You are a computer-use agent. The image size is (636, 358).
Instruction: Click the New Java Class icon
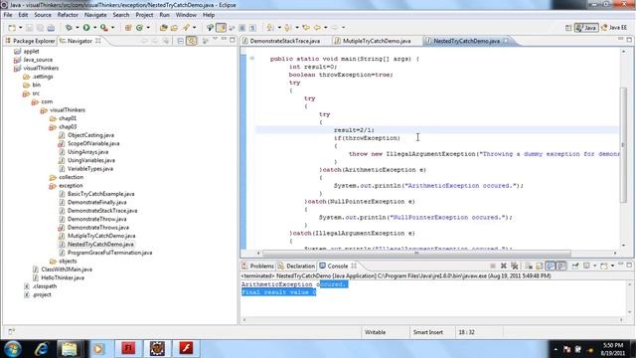coord(139,28)
